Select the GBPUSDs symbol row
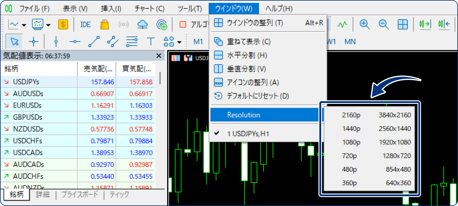 click(x=78, y=117)
